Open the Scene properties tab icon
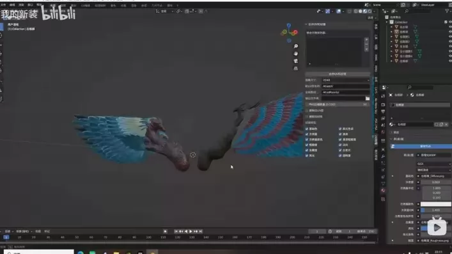This screenshot has width=452, height=254. (383, 125)
